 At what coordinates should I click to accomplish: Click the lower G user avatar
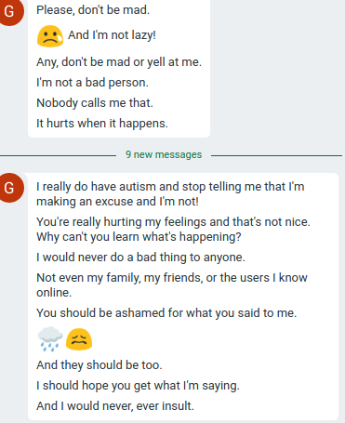coord(9,188)
